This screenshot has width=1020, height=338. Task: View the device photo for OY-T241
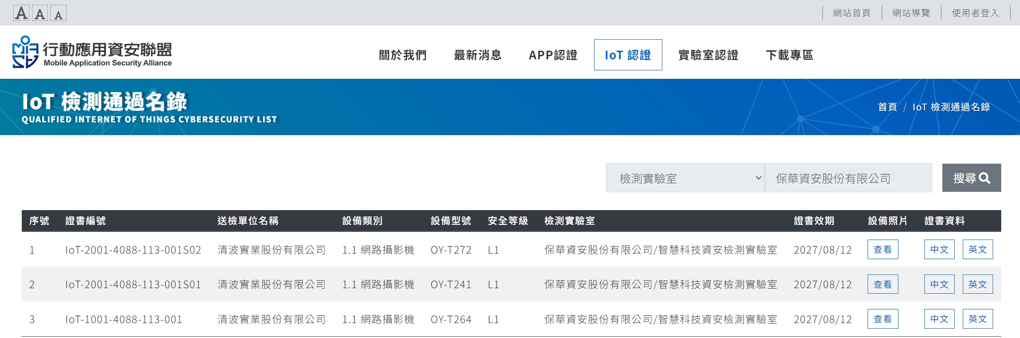pos(883,284)
